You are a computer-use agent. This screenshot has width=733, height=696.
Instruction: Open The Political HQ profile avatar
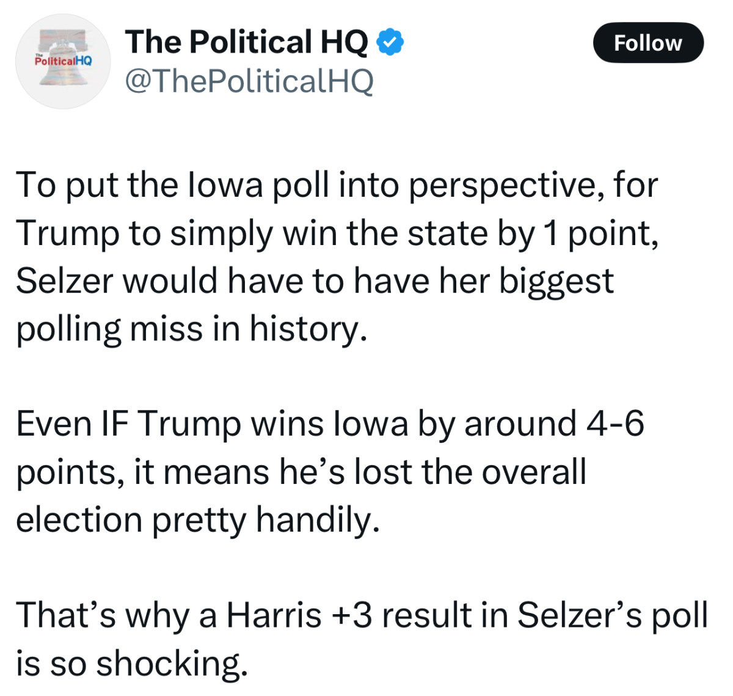tap(63, 61)
